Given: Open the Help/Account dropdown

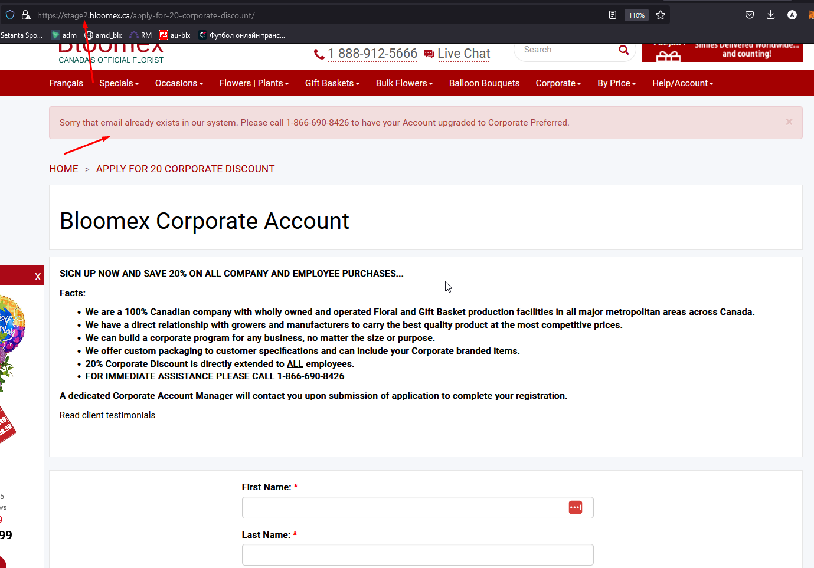Looking at the screenshot, I should pos(683,83).
